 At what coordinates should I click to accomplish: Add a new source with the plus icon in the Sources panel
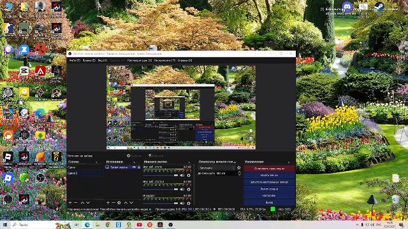108,203
